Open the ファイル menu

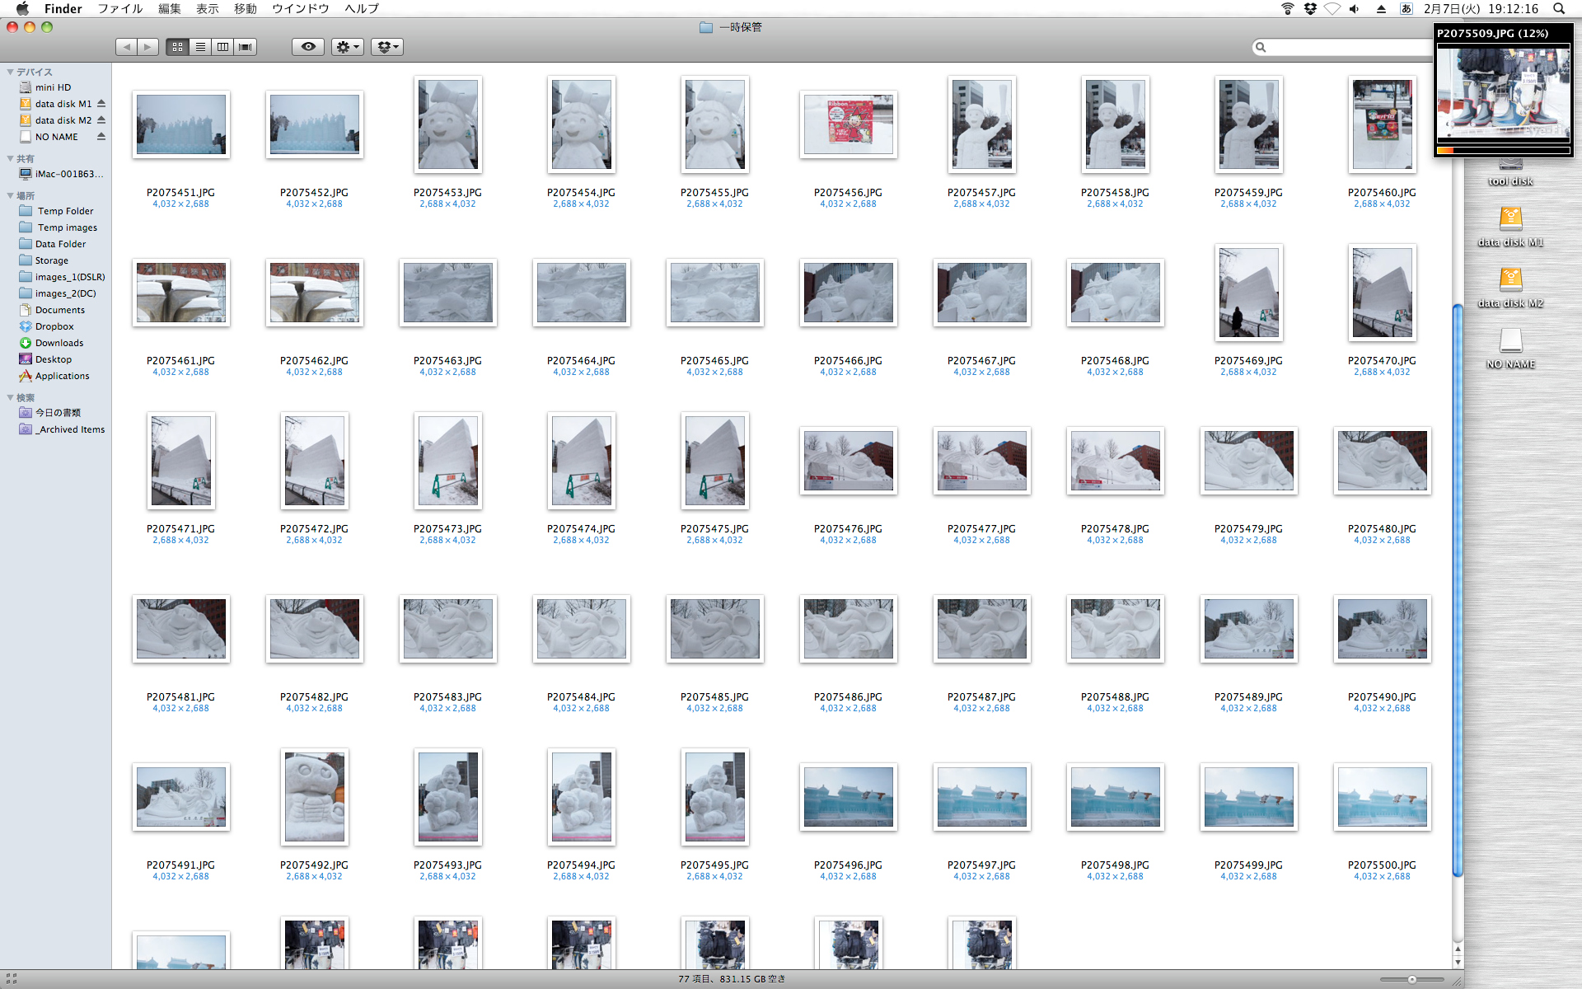tap(119, 8)
